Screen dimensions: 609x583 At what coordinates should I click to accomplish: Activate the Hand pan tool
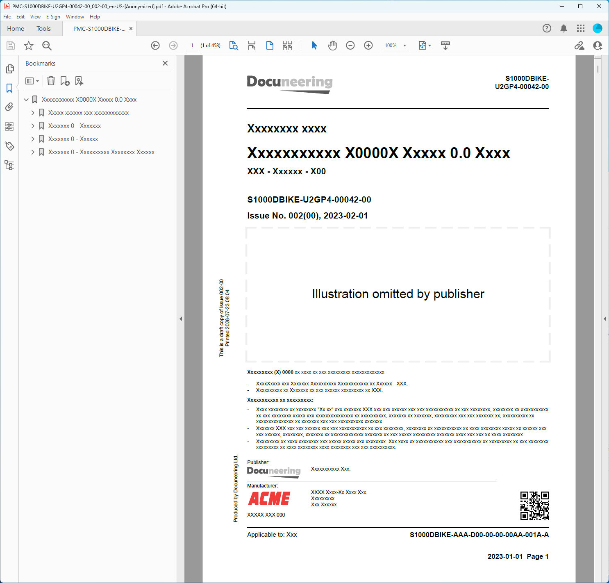click(332, 46)
